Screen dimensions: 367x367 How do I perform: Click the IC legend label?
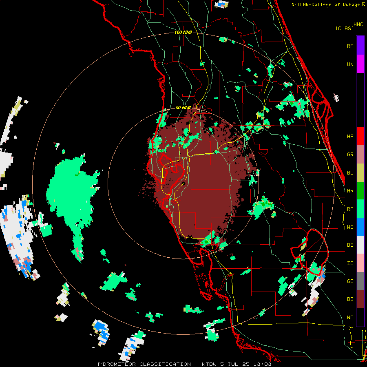point(350,263)
